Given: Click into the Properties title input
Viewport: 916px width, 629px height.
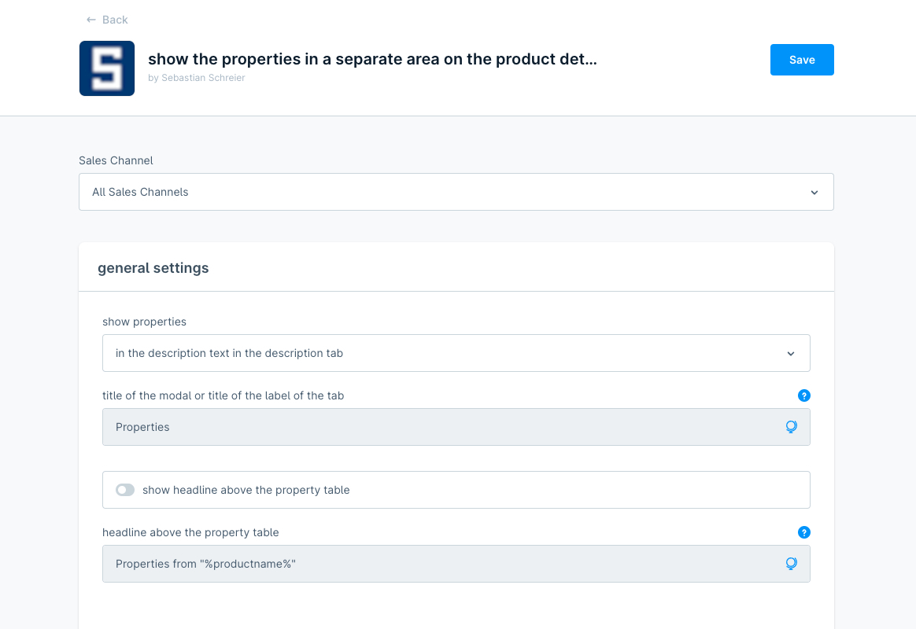Looking at the screenshot, I should pos(441,427).
